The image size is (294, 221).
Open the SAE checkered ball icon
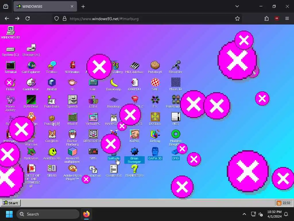coord(155,83)
